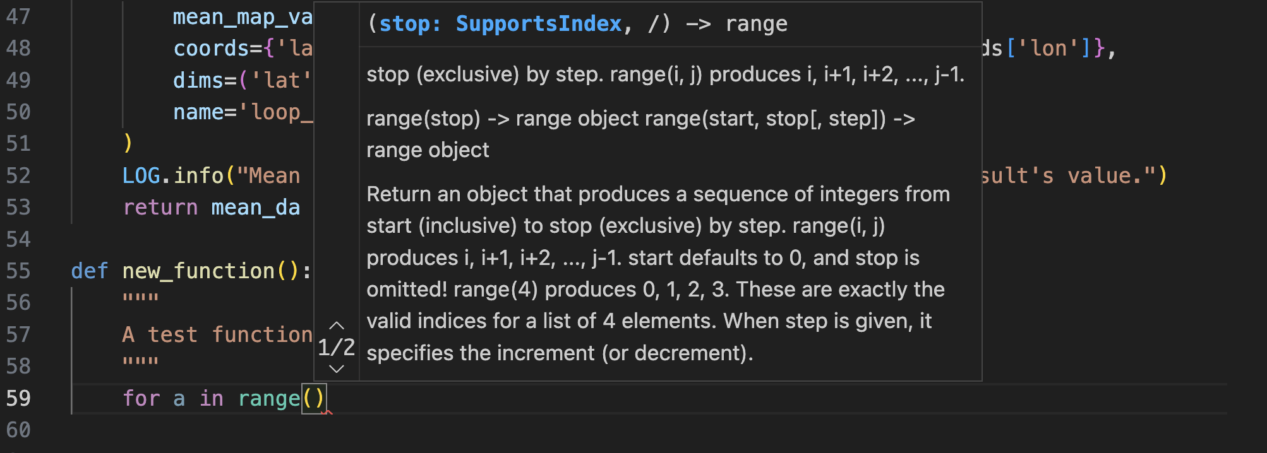Click the range call on line 59
The height and width of the screenshot is (453, 1267).
[x=268, y=398]
